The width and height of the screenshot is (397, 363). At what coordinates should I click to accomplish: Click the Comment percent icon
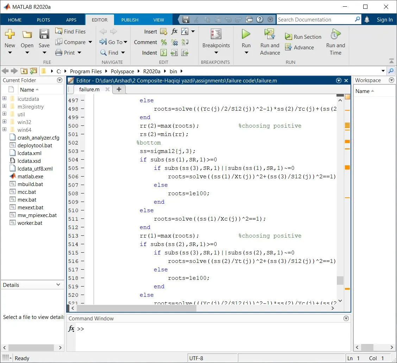[x=164, y=42]
